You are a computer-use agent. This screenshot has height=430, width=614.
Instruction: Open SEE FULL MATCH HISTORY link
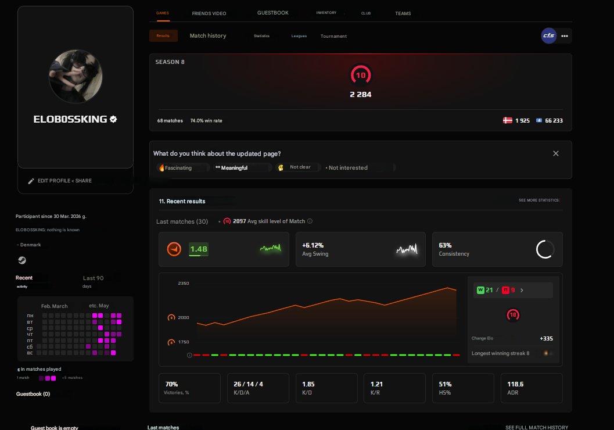click(537, 427)
